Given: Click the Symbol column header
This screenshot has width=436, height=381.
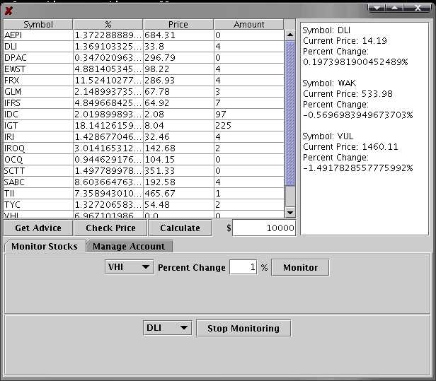Looking at the screenshot, I should pos(38,24).
